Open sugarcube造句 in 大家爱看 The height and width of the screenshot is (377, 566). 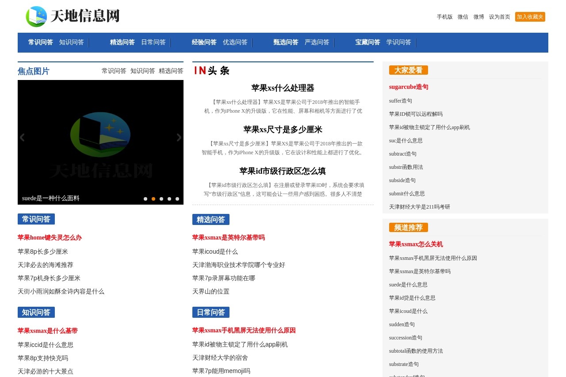coord(409,87)
